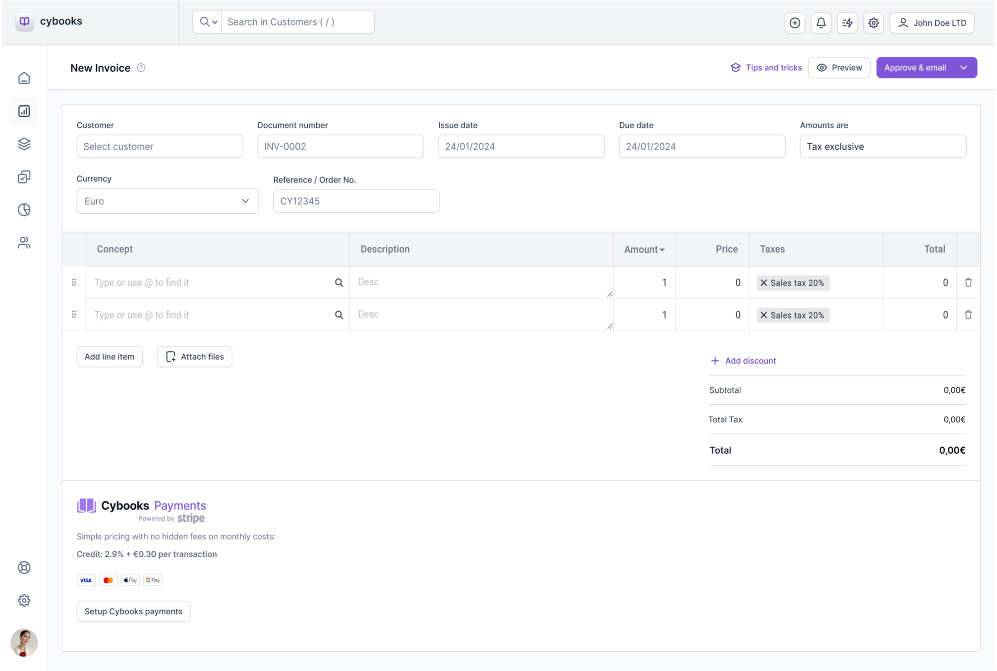Open the contacts people sidebar icon
Image resolution: width=997 pixels, height=671 pixels.
coord(24,243)
